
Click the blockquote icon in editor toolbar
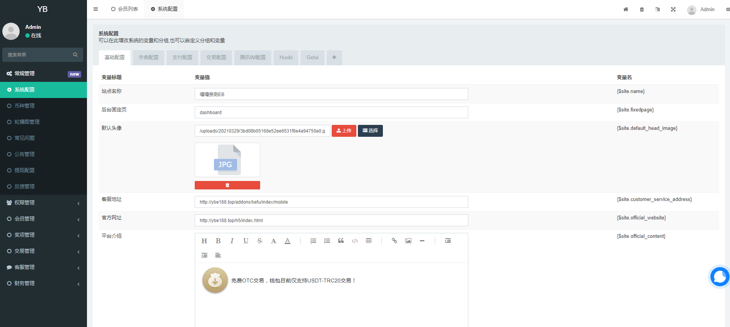coord(341,241)
